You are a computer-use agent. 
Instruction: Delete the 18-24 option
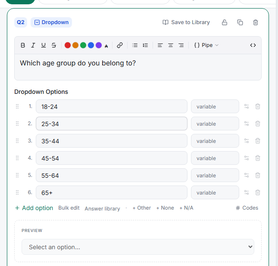pyautogui.click(x=258, y=106)
